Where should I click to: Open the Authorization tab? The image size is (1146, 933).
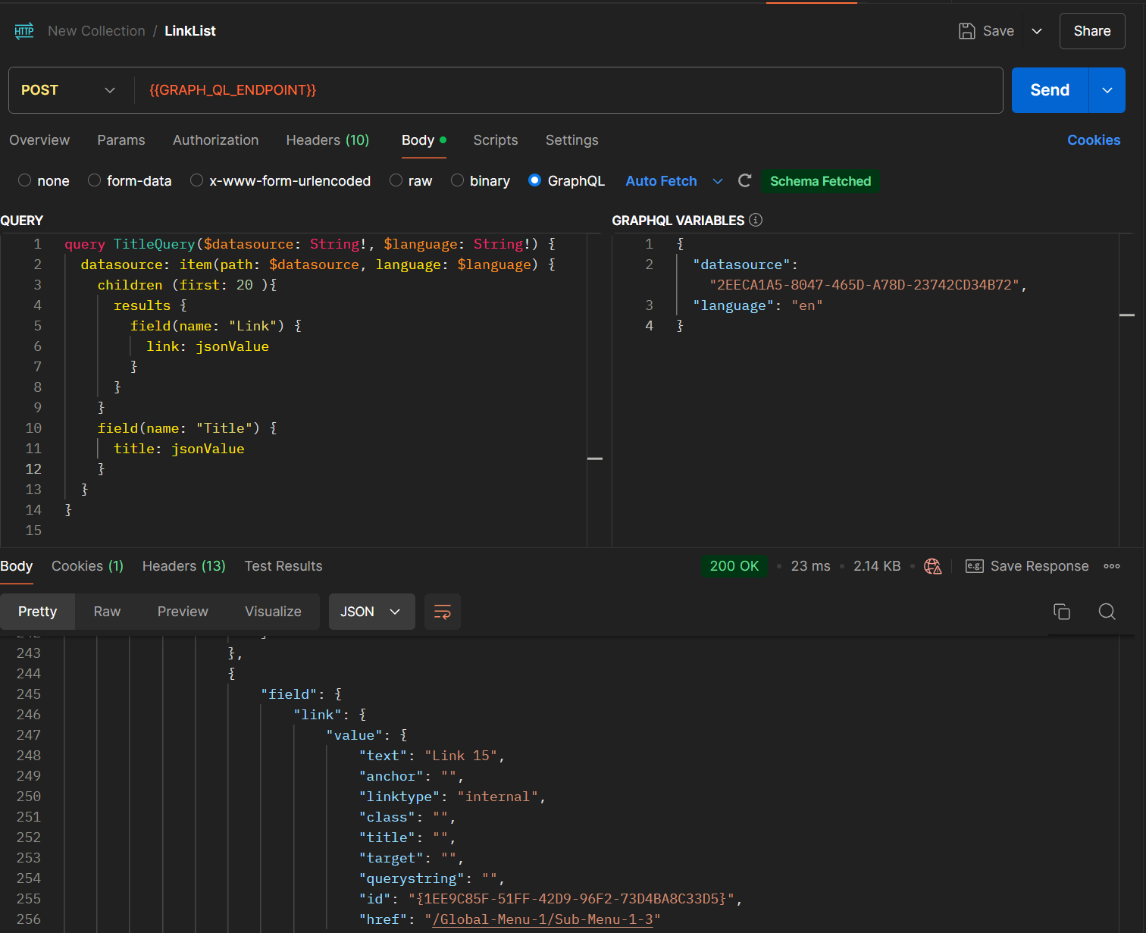[215, 140]
